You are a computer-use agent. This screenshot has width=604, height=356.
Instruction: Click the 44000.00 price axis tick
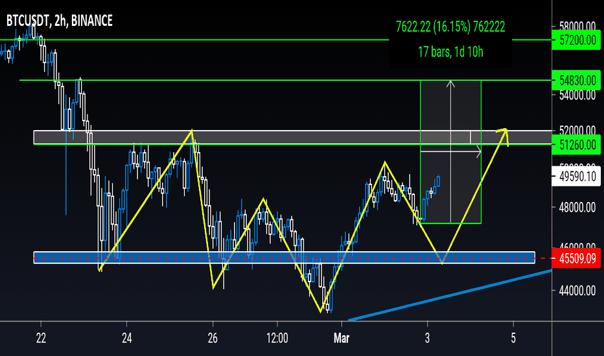click(x=577, y=291)
